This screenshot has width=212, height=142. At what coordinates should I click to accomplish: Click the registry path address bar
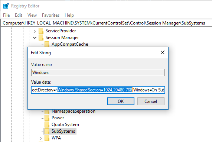pos(106,23)
